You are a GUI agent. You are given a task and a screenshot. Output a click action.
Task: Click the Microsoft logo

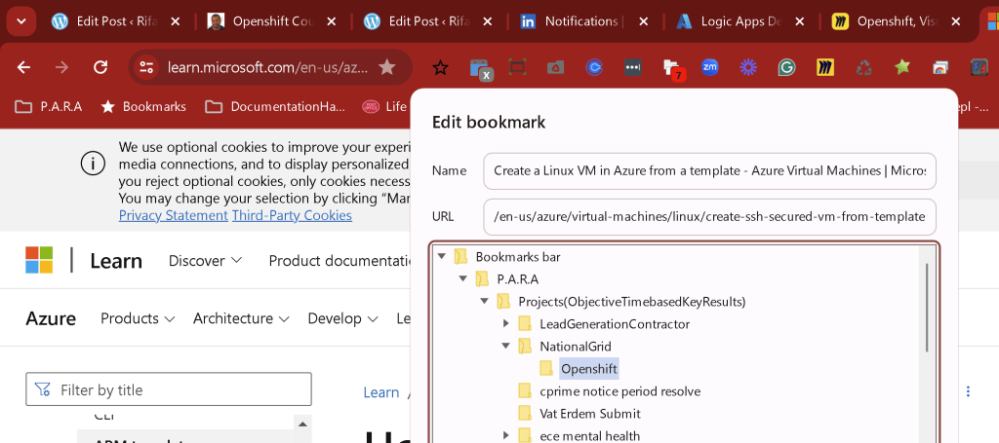pyautogui.click(x=39, y=261)
